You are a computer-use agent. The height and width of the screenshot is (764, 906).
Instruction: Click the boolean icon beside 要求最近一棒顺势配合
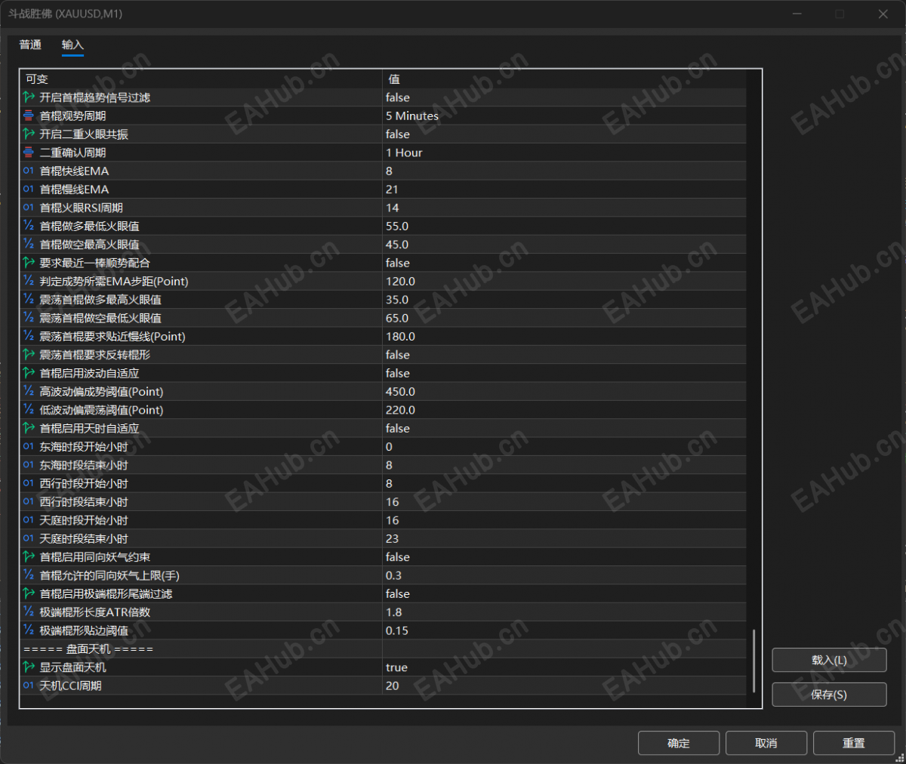[29, 263]
